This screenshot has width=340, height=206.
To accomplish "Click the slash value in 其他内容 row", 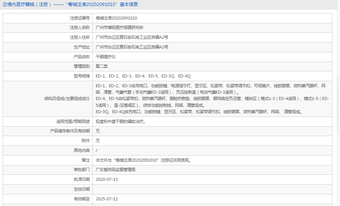I will (x=97, y=150).
